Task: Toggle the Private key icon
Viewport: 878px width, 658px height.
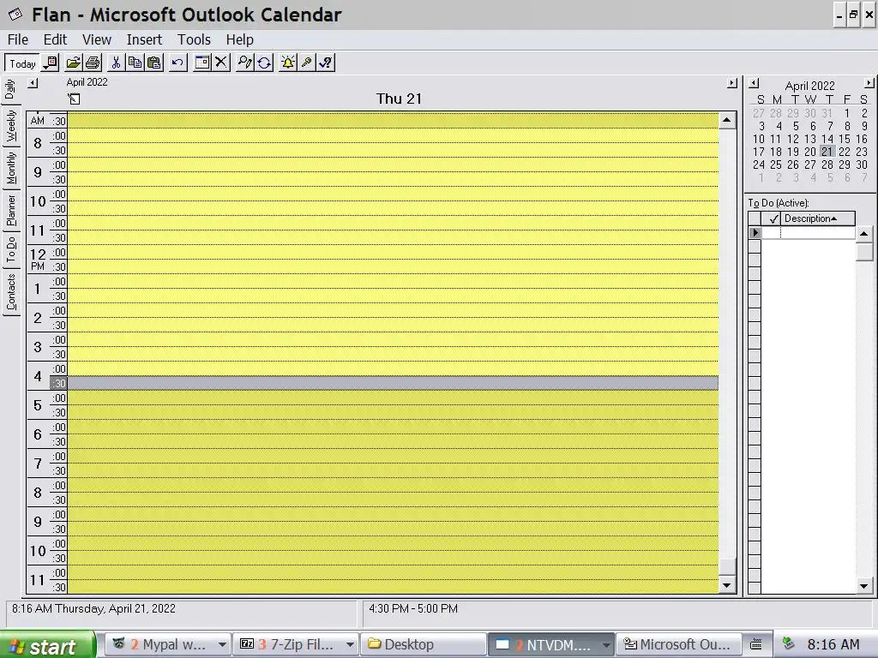Action: point(307,63)
